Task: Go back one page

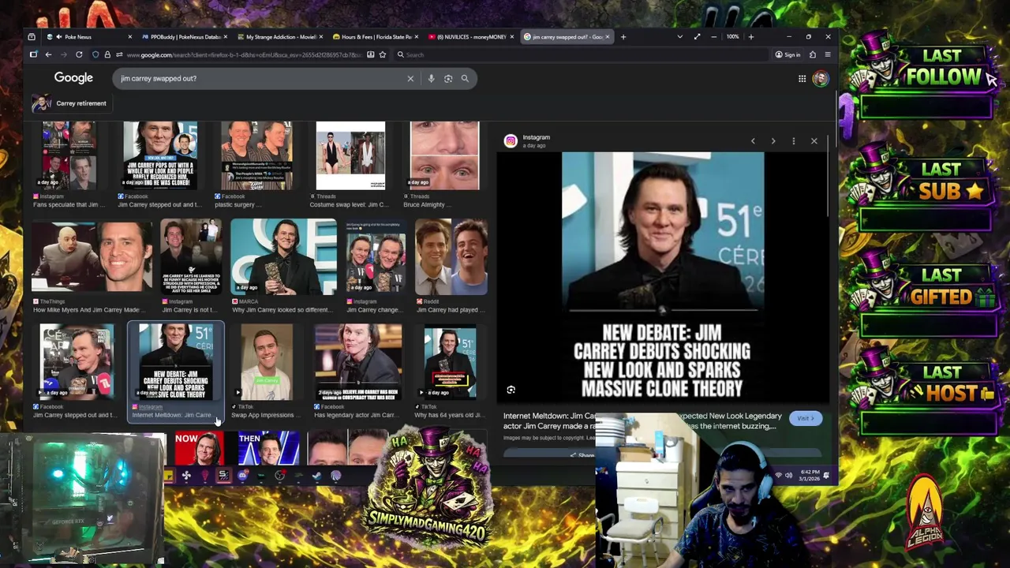Action: (x=48, y=54)
